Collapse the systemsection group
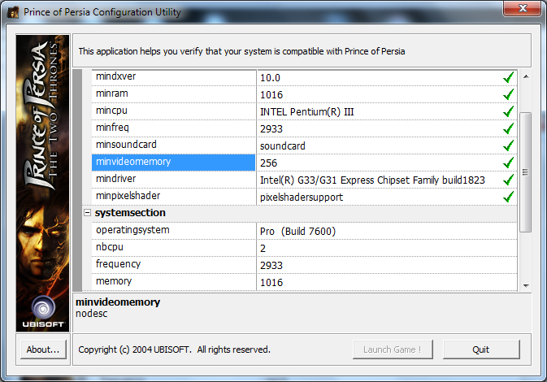 point(87,213)
